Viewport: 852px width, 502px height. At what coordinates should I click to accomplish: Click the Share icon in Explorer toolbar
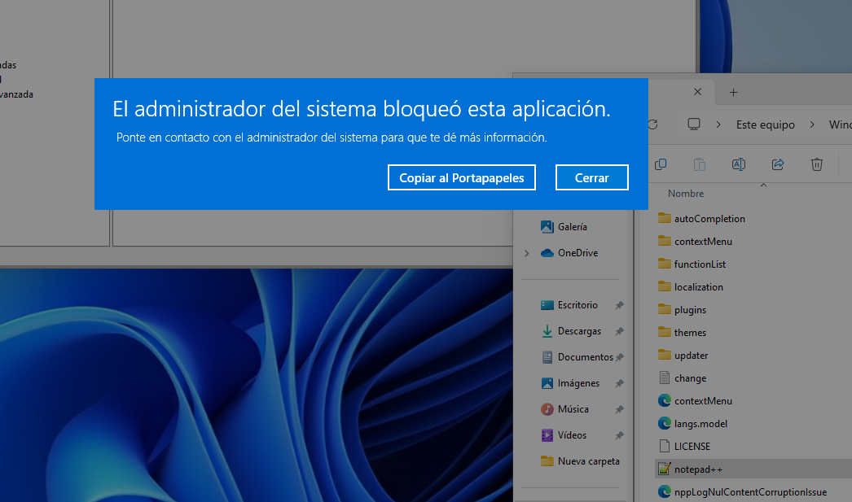[778, 164]
